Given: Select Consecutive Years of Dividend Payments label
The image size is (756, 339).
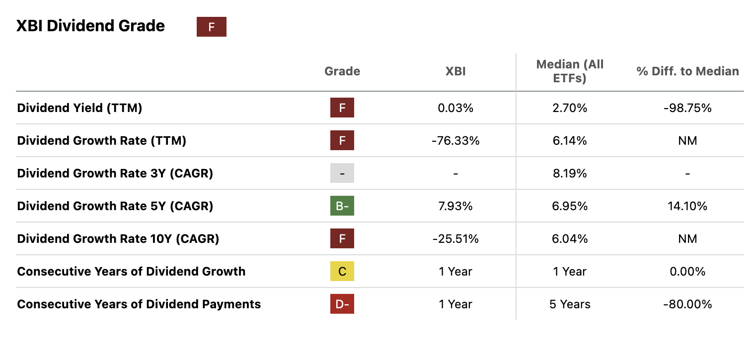Looking at the screenshot, I should tap(139, 304).
